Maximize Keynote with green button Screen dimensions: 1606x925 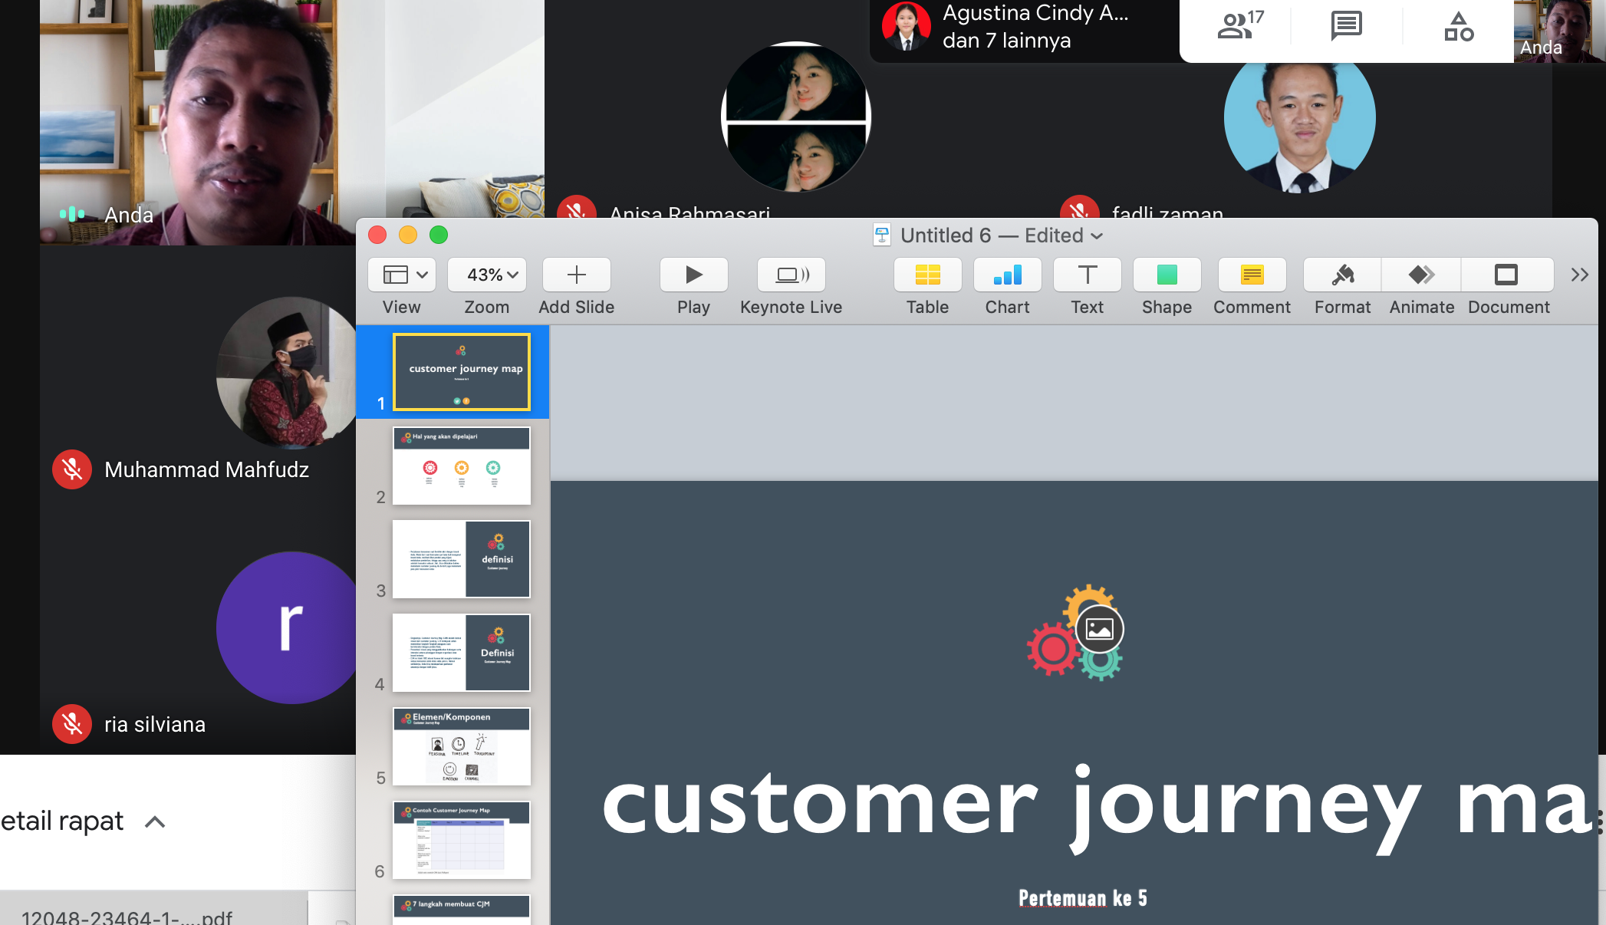pos(439,235)
